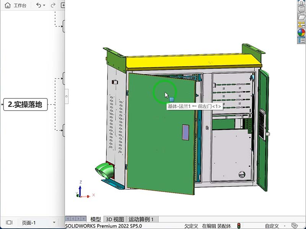
Task: Click the home icon next to 工作台
Action: pos(8,6)
